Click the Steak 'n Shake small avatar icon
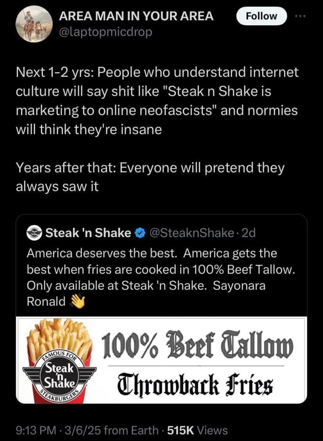 coord(34,233)
